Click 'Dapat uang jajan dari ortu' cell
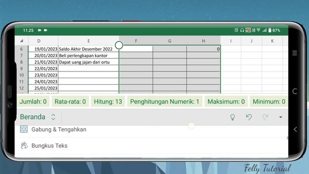The height and width of the screenshot is (174, 309). tap(88, 62)
